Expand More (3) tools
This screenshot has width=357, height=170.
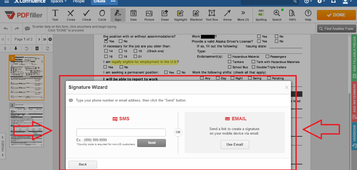243,15
